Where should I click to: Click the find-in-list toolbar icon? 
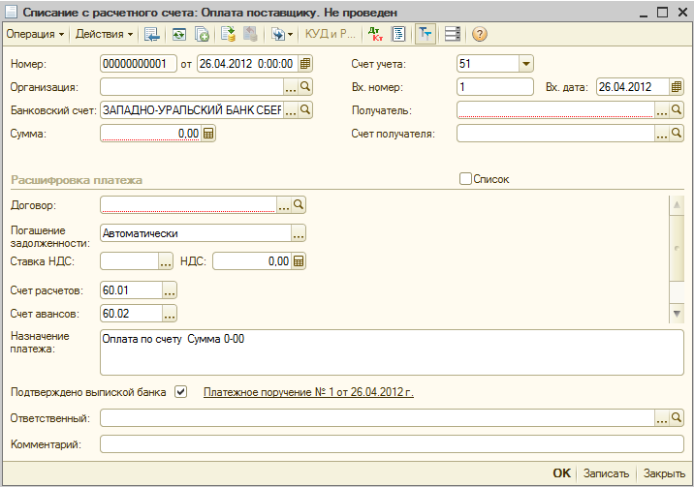152,34
